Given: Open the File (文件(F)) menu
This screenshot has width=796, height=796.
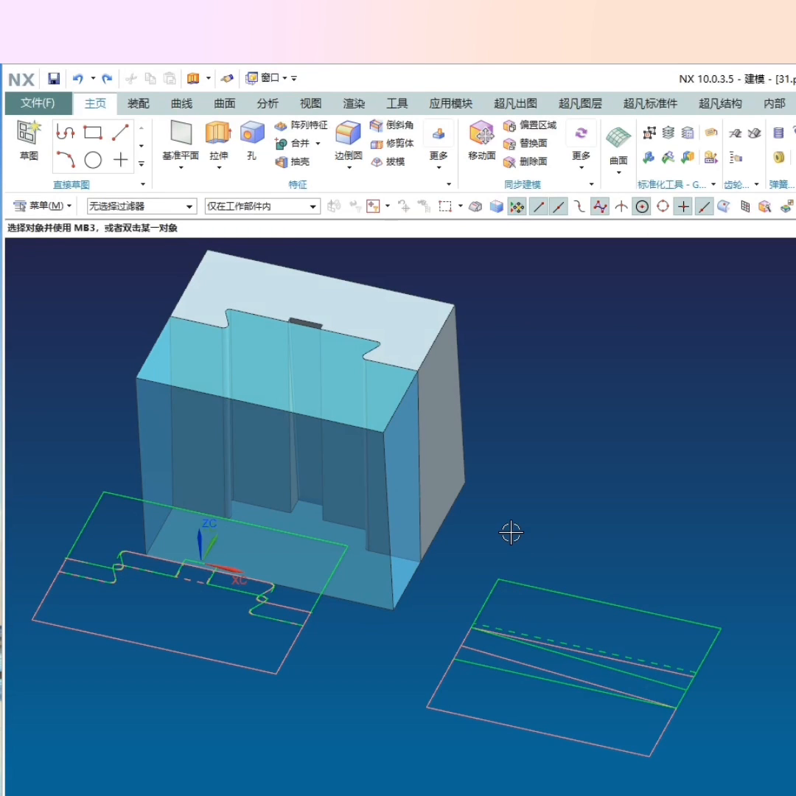Looking at the screenshot, I should click(x=38, y=103).
